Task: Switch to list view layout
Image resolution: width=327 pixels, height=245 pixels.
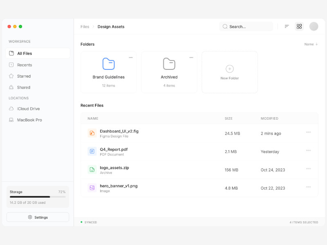Action: pos(287,26)
